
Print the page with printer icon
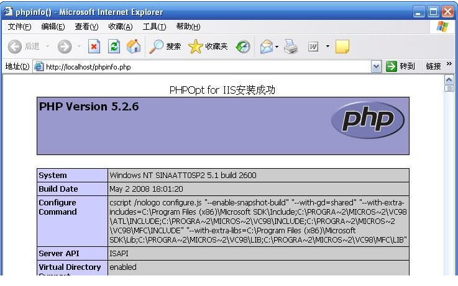tap(291, 47)
